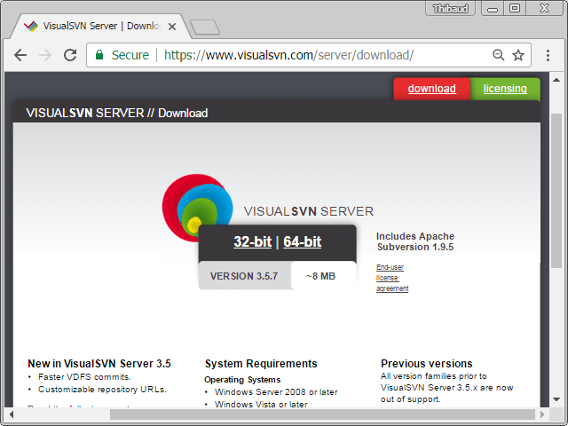Click the vertical scrollbar down arrow
This screenshot has width=568, height=426.
click(556, 400)
